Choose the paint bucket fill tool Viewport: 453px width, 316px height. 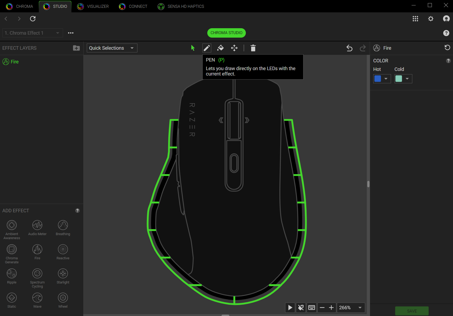click(x=220, y=48)
